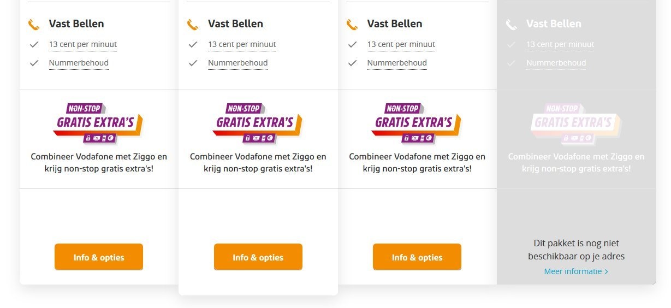Screen dimensions: 671x308
Task: Click '13 cent per minuut' in first column
Action: (83, 44)
